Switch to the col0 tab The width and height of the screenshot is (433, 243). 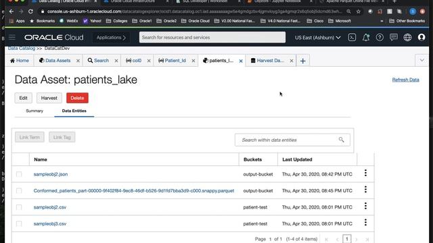click(133, 60)
